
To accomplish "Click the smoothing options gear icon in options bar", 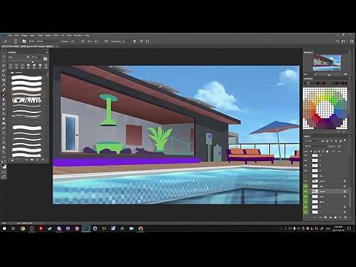I will coord(134,42).
